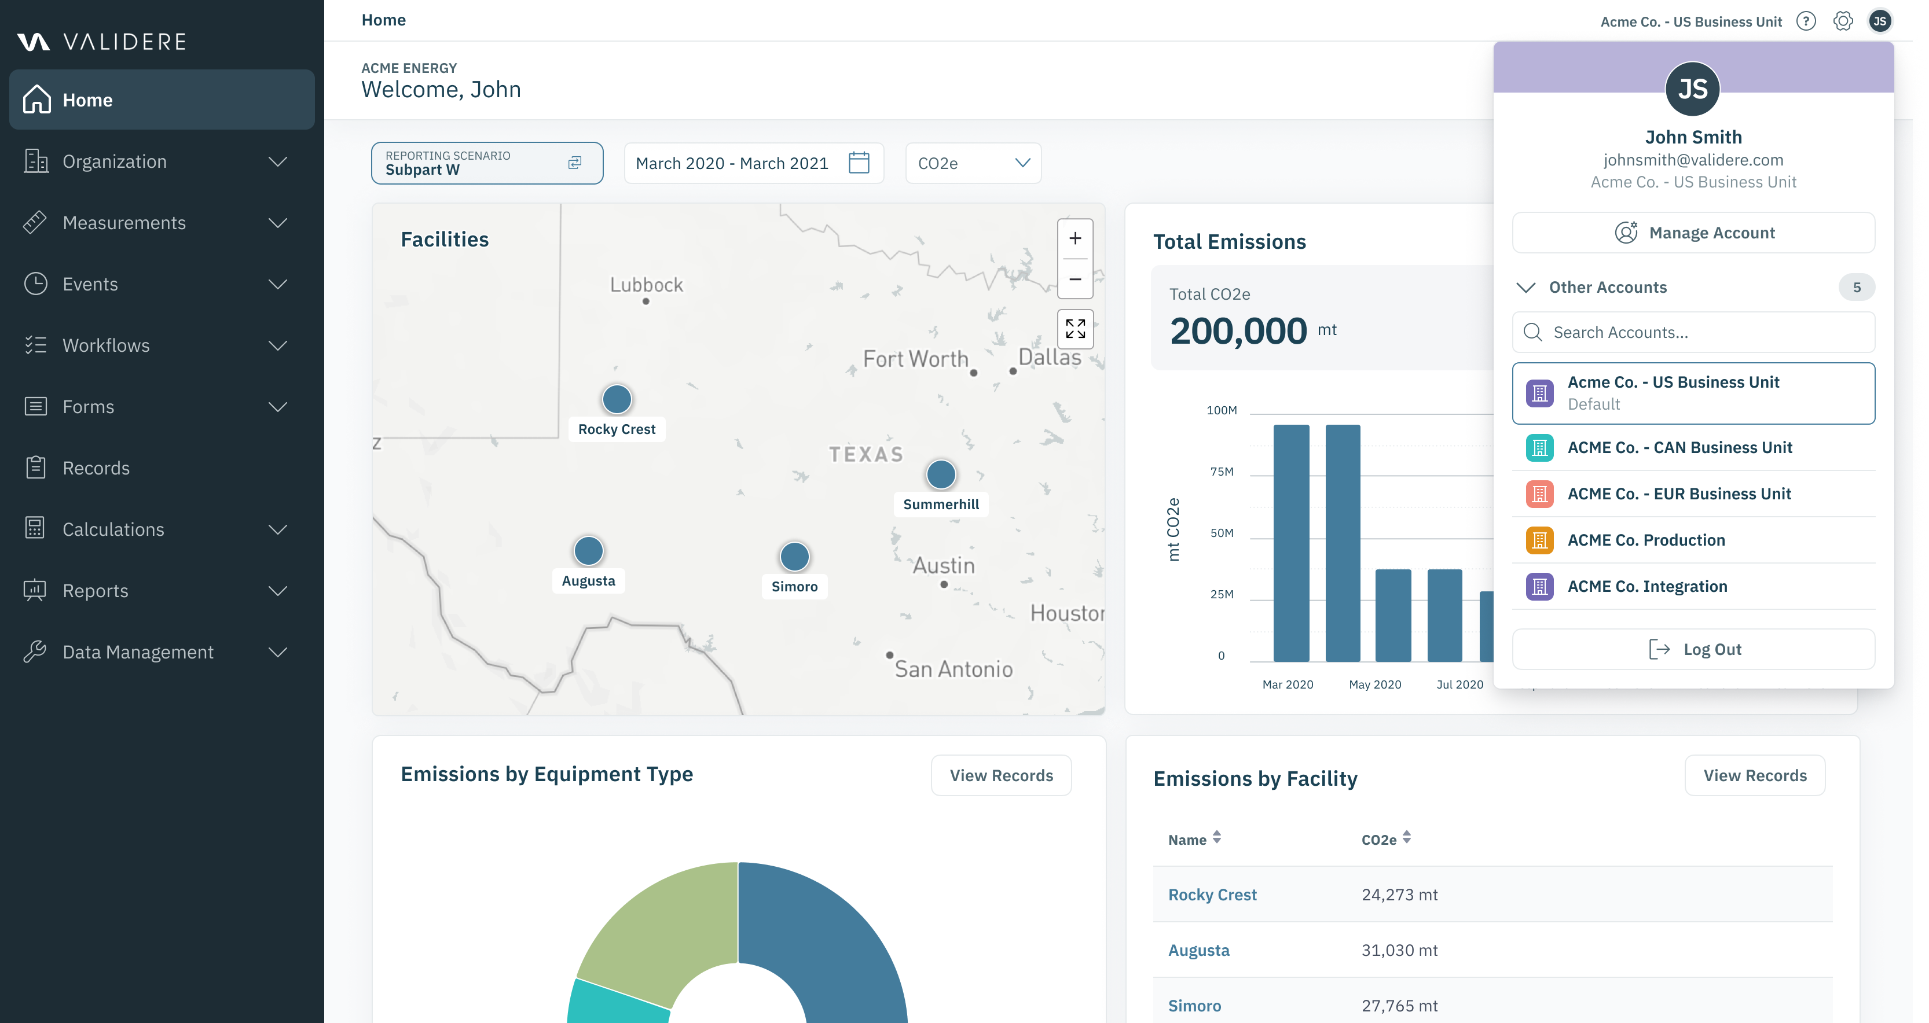Switch to ACME Co. Integration account
Viewport: 1929px width, 1023px height.
[1693, 587]
